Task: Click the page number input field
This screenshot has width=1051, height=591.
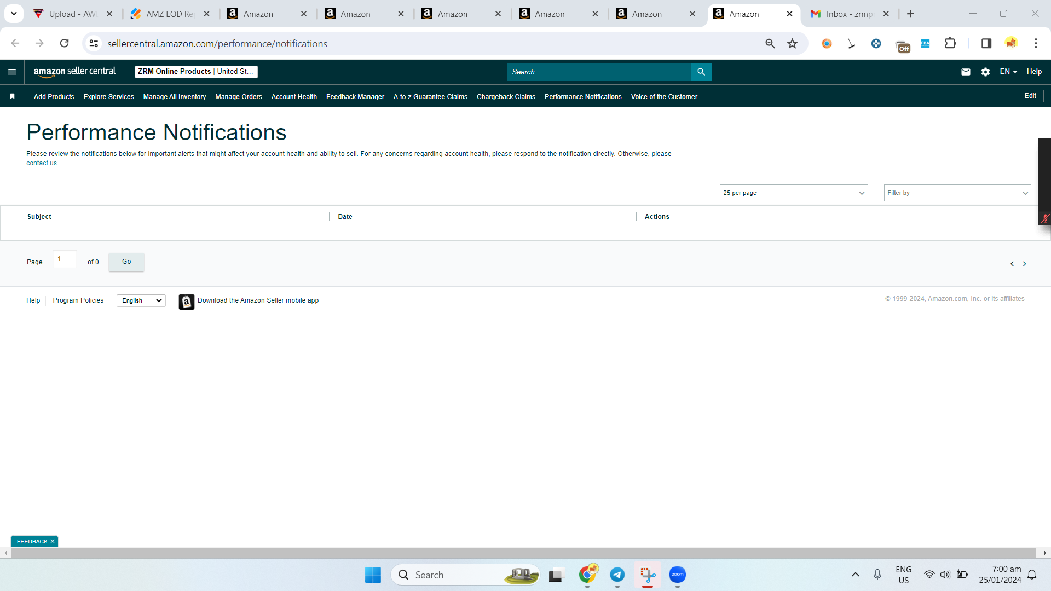Action: [x=65, y=259]
